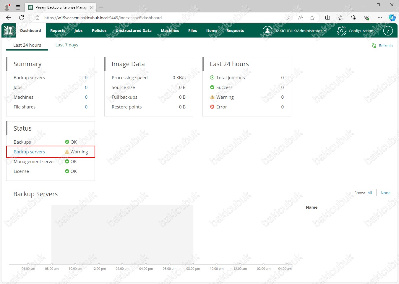Click the Processing speed value 0 KB/s

point(179,77)
